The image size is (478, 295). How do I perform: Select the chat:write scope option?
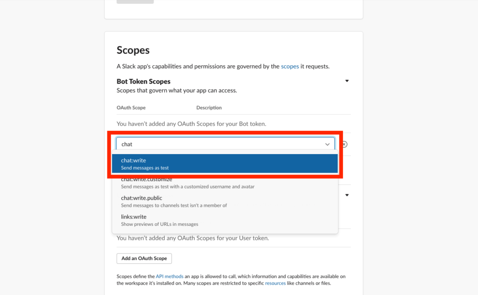click(225, 164)
